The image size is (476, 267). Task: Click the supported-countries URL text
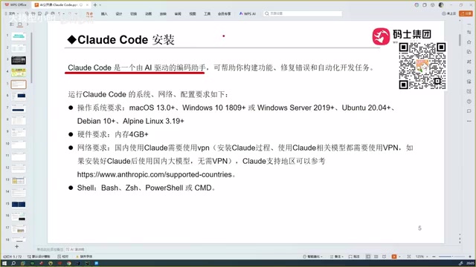tap(155, 174)
